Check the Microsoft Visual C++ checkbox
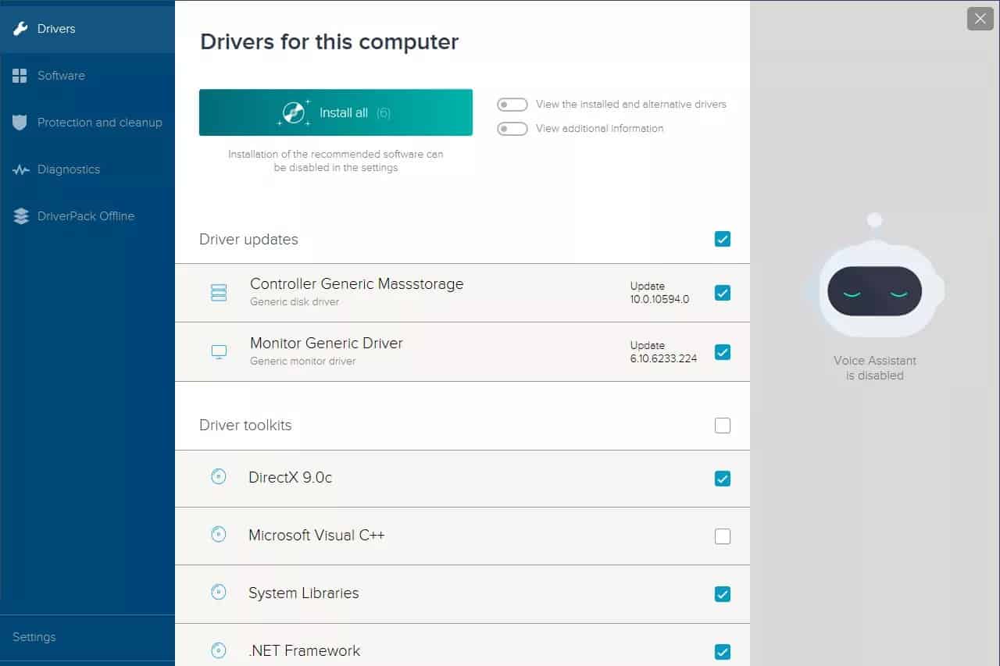The height and width of the screenshot is (666, 1000). pos(722,536)
